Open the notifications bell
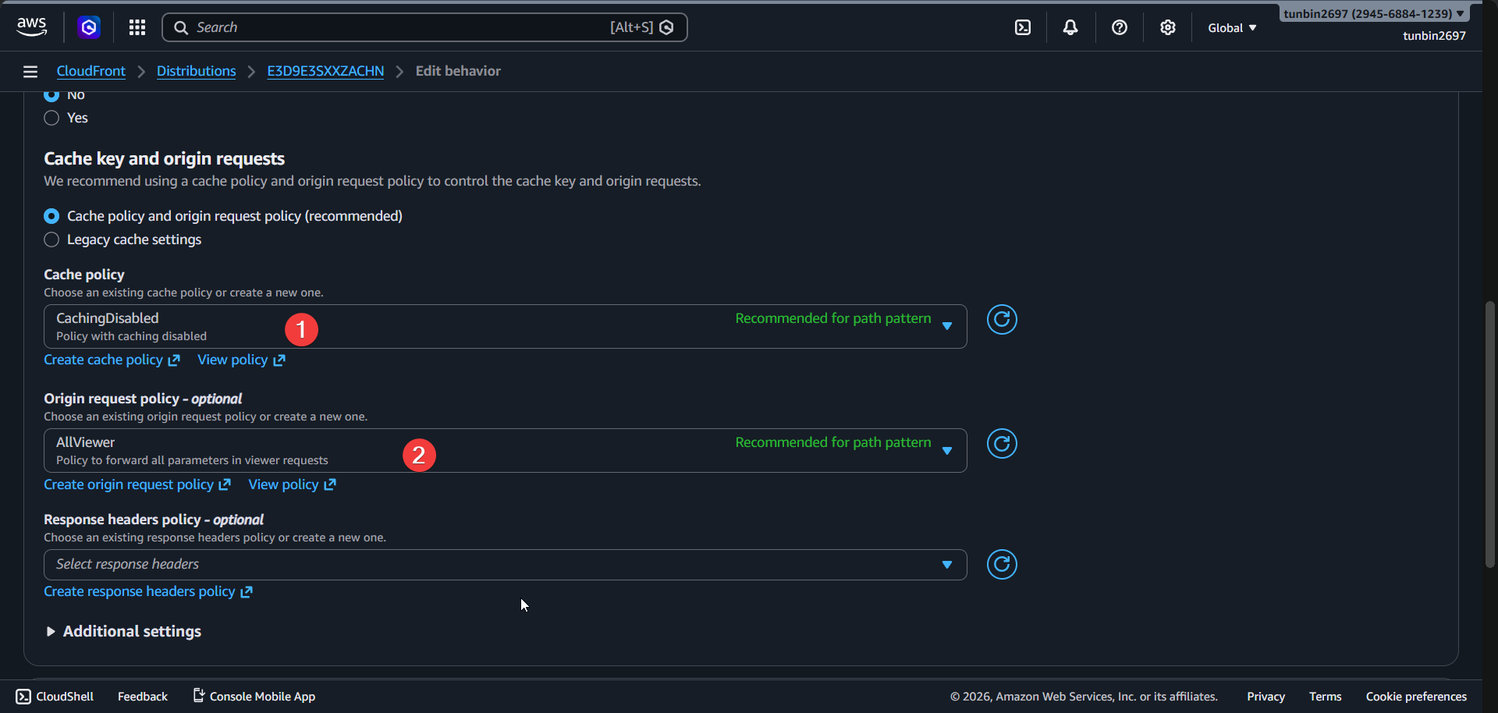The height and width of the screenshot is (713, 1498). point(1070,27)
